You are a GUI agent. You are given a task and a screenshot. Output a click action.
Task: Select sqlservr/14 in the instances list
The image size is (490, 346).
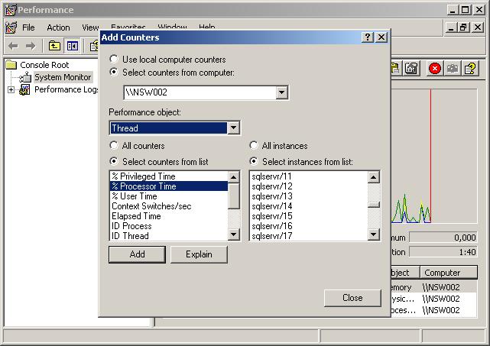(272, 206)
